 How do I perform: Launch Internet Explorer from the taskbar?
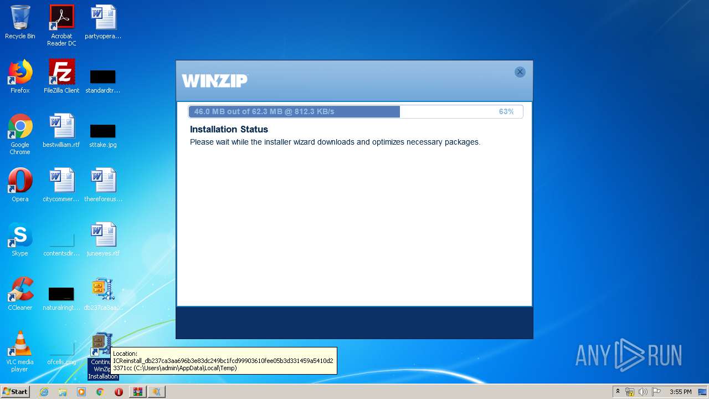[44, 392]
